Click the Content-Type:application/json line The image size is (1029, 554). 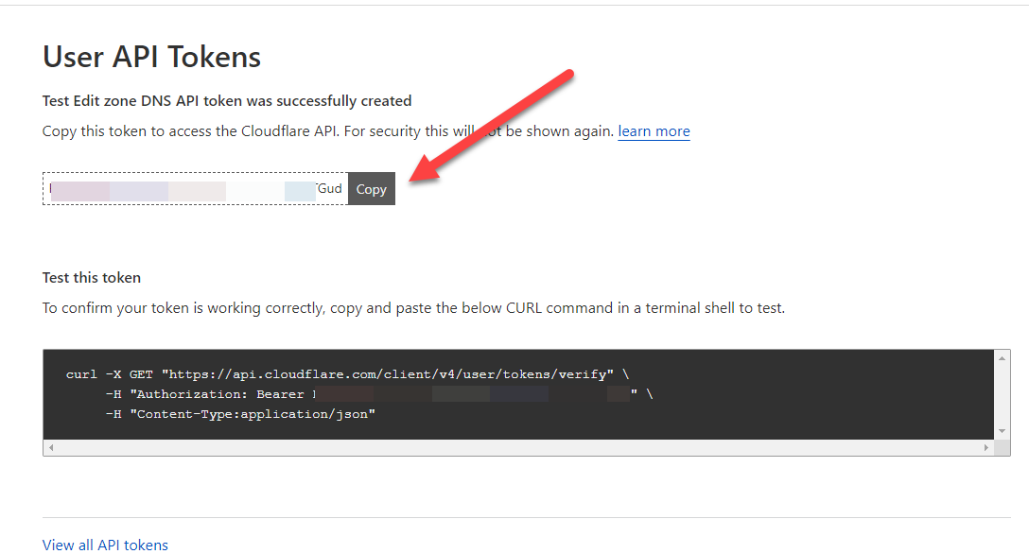pyautogui.click(x=240, y=414)
